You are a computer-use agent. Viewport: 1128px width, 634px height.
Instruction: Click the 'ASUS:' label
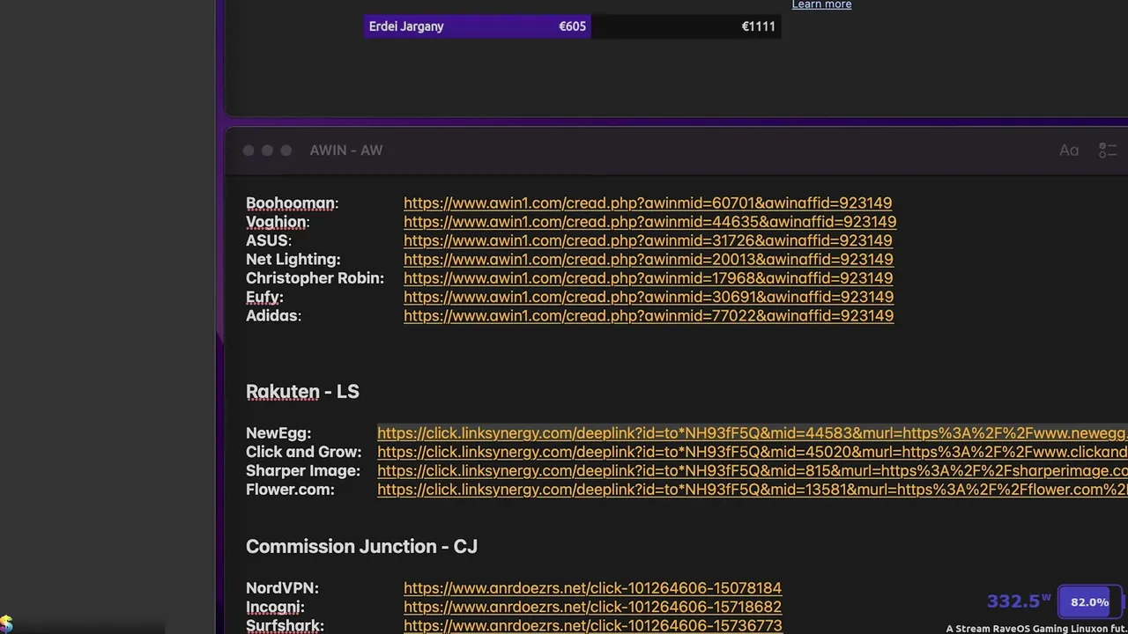click(269, 240)
